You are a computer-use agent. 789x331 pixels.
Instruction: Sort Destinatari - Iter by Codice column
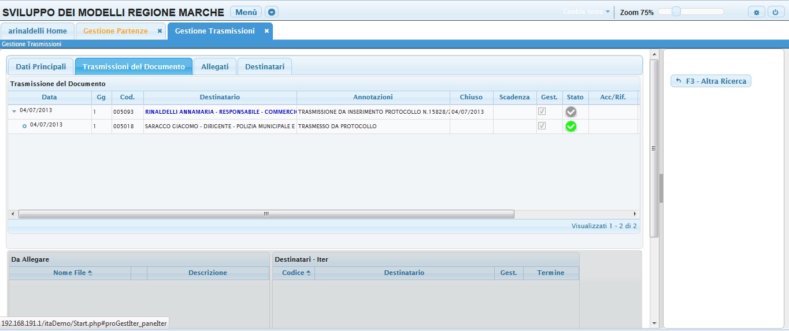[x=296, y=273]
